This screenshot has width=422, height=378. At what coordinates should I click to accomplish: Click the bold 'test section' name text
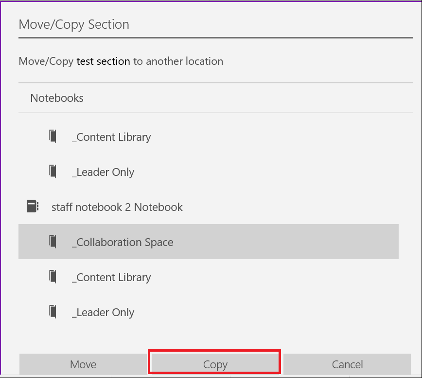[103, 61]
